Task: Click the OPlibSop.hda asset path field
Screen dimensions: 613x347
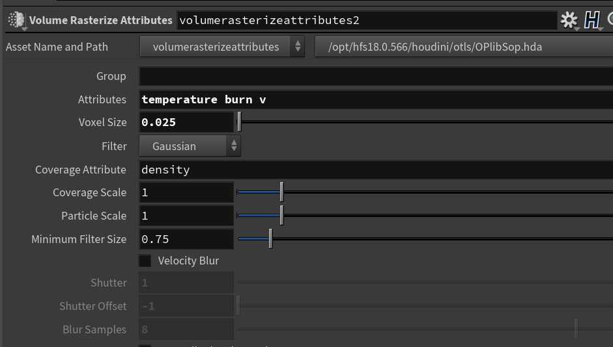Action: (464, 47)
